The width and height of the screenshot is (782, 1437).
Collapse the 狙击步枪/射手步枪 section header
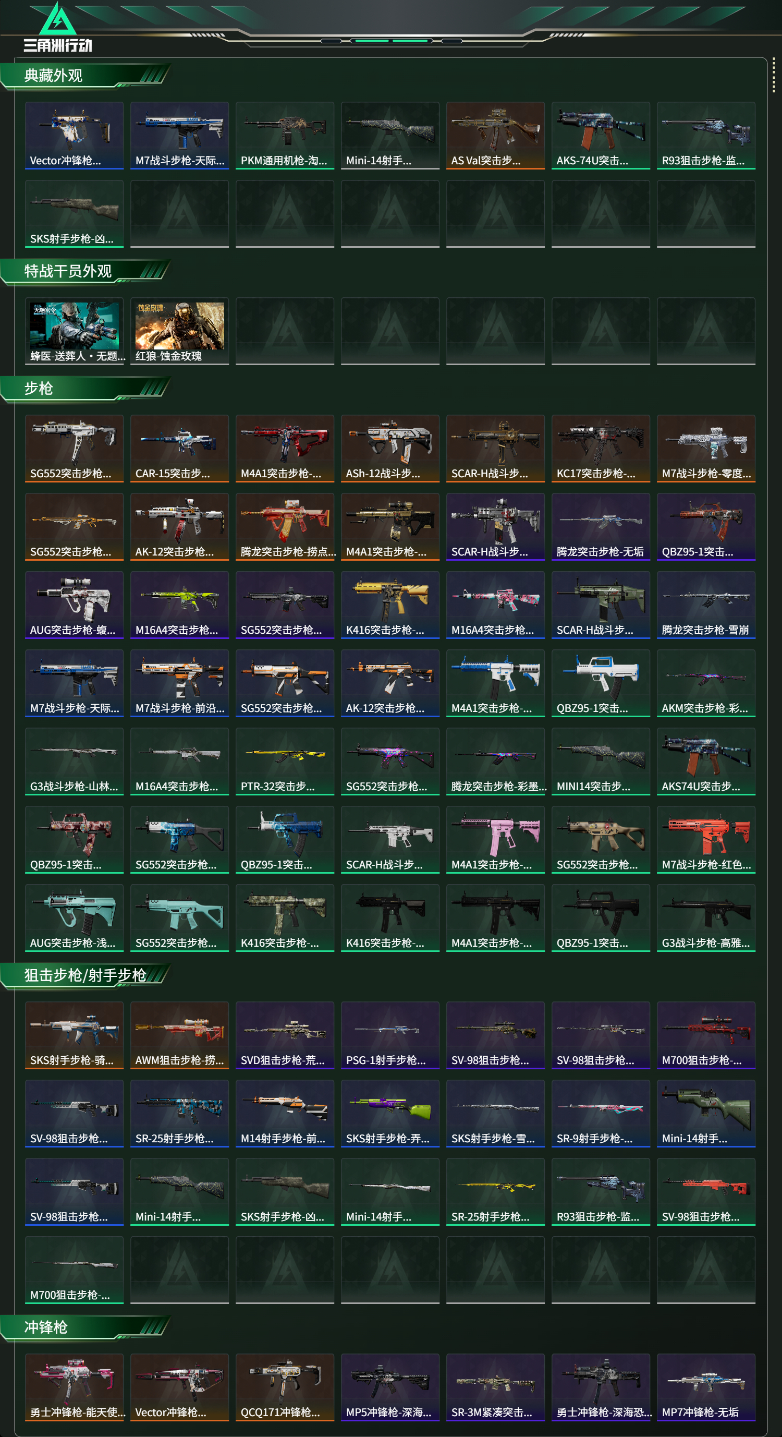tap(85, 976)
